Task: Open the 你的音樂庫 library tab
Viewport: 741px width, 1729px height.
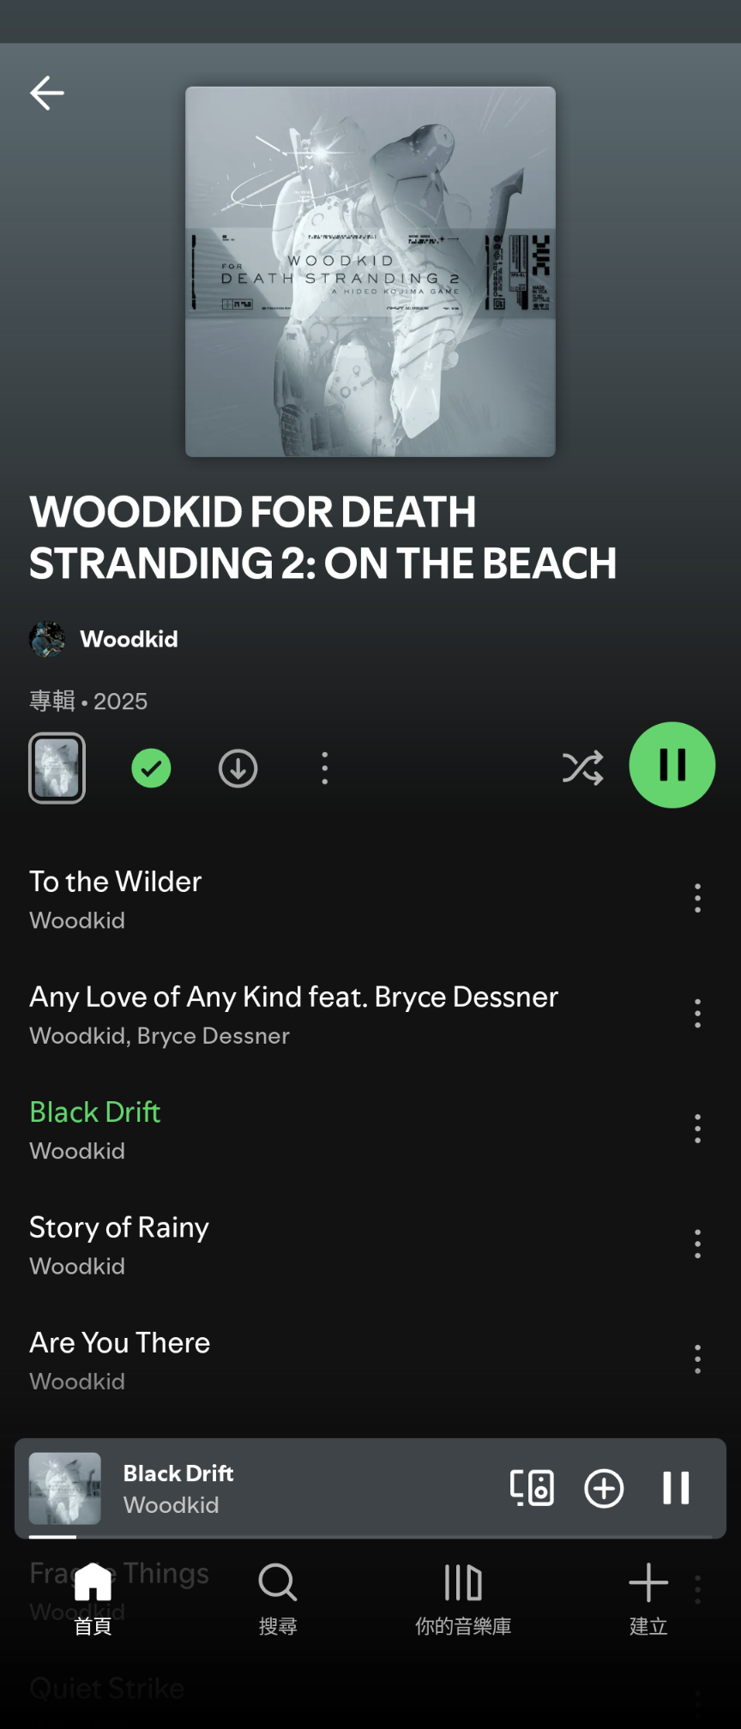Action: coord(463,1599)
